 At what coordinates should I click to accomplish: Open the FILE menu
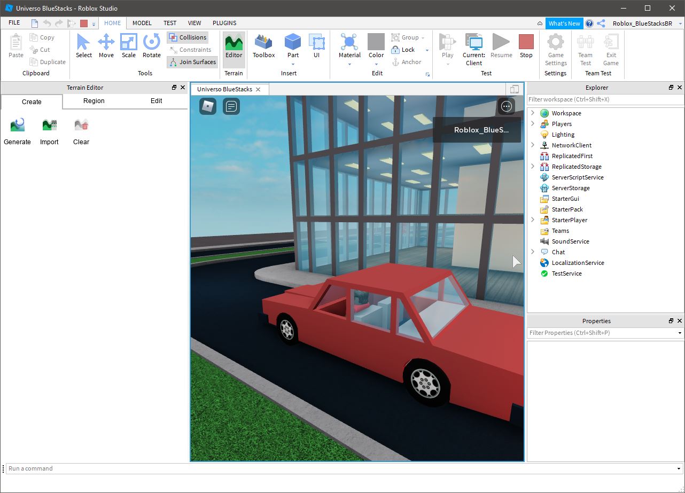pyautogui.click(x=14, y=23)
